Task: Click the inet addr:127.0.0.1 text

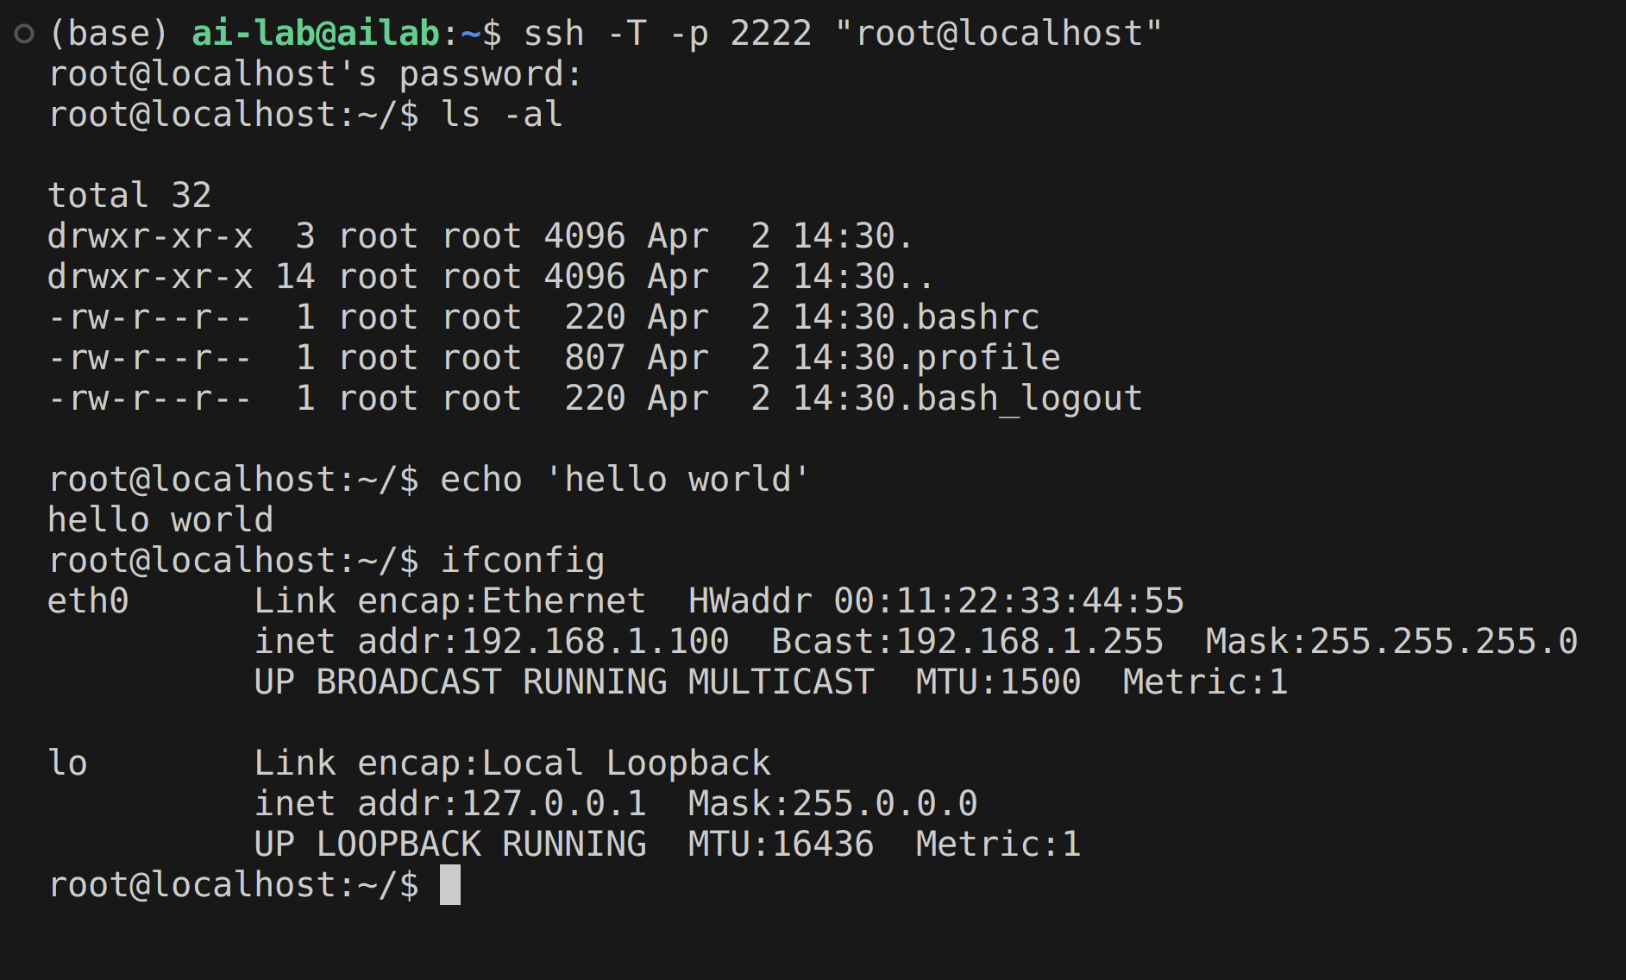Action: (450, 804)
